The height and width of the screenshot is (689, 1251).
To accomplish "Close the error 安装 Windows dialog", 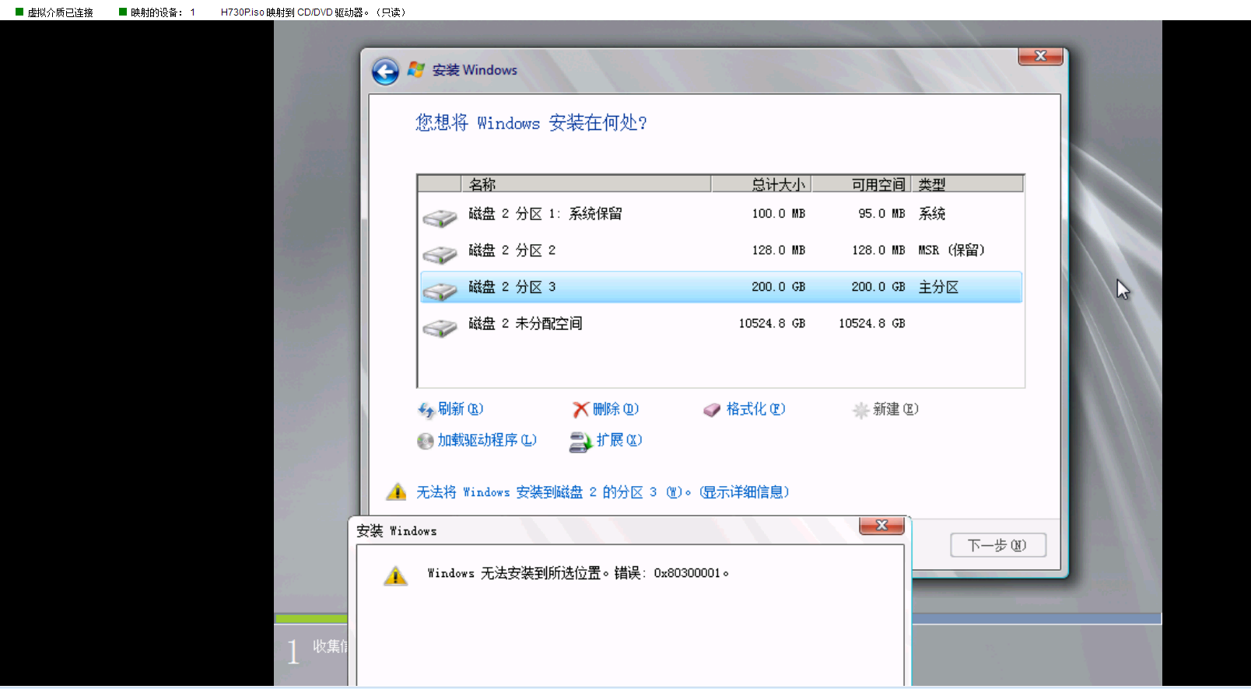I will [881, 526].
